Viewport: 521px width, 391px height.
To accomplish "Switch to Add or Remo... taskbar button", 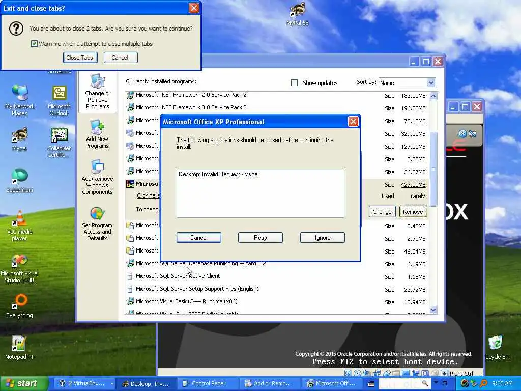I will 270,384.
